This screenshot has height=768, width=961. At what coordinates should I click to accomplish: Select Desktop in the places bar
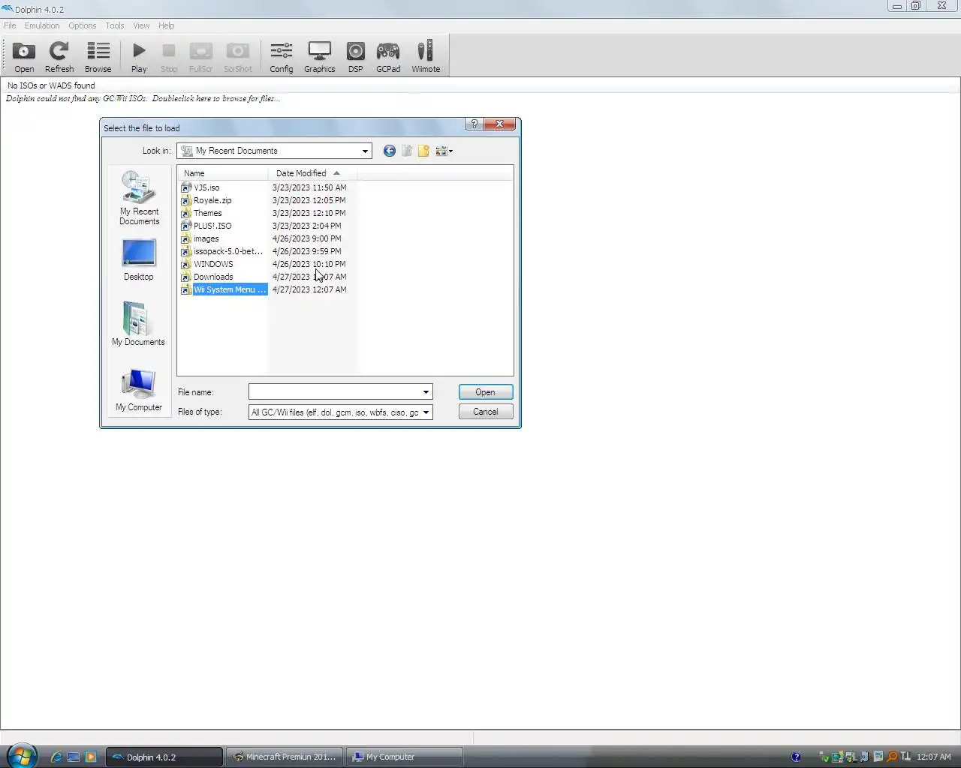[x=139, y=259]
